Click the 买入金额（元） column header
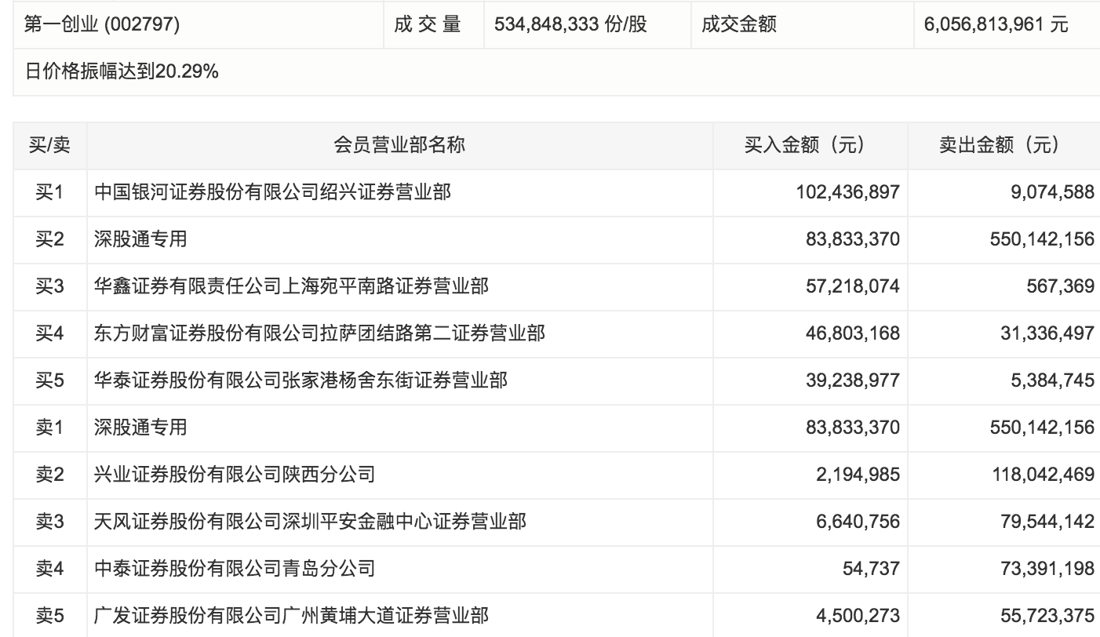The width and height of the screenshot is (1100, 637). pos(810,145)
